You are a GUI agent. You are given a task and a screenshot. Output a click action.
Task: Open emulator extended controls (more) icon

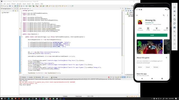tap(175, 48)
